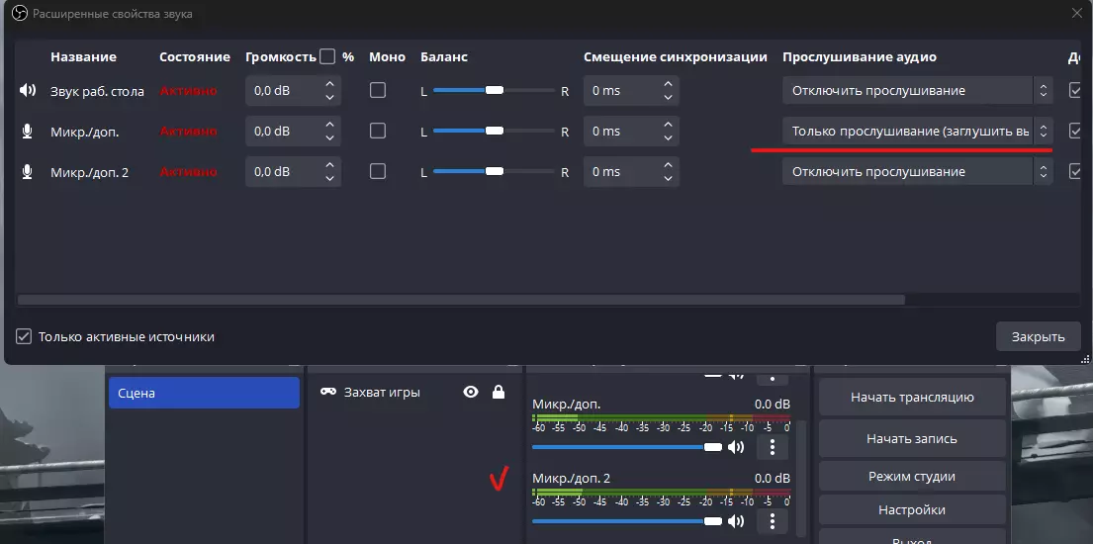
Task: Open Микр./доп. 2 mixer options menu
Action: click(772, 521)
